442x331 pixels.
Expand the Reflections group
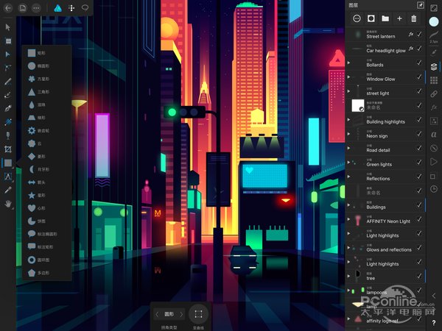pos(348,177)
